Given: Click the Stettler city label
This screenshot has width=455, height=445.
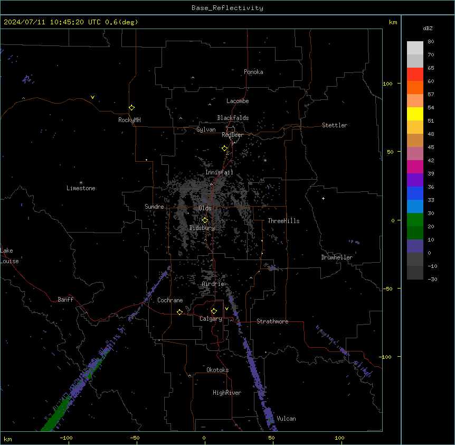Looking at the screenshot, I should pyautogui.click(x=335, y=125).
